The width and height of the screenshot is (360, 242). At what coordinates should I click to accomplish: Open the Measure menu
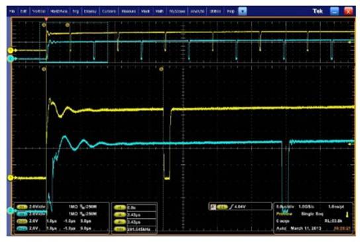tap(128, 11)
